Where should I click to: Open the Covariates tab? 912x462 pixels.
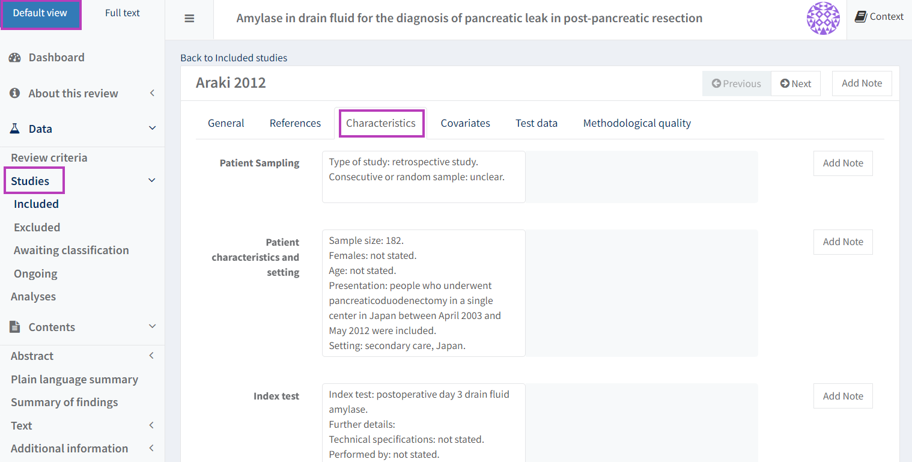465,123
